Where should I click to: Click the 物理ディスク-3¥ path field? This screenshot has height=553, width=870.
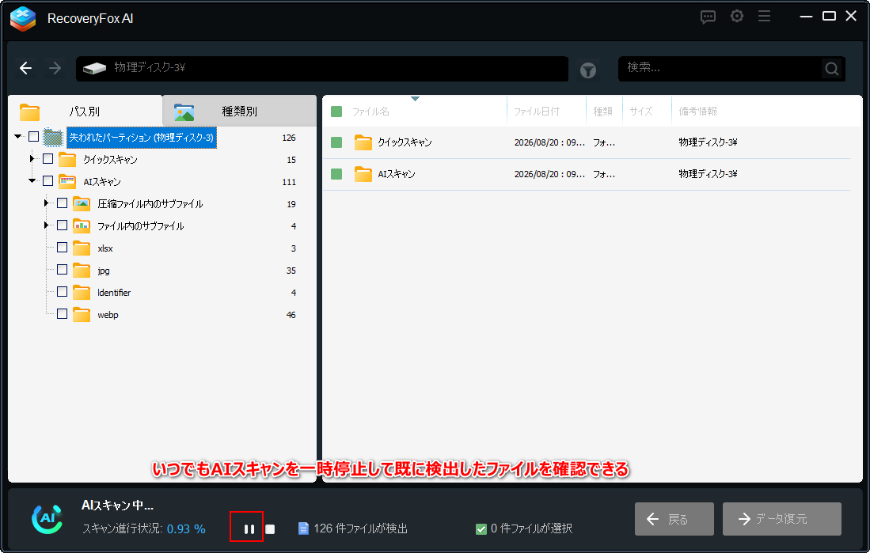(x=322, y=68)
